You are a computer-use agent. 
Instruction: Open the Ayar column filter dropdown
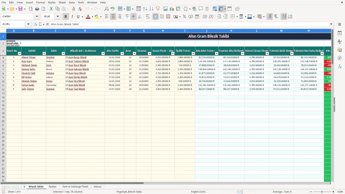tap(134, 53)
